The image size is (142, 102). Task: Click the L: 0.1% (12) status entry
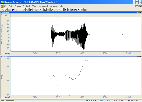pos(119,100)
